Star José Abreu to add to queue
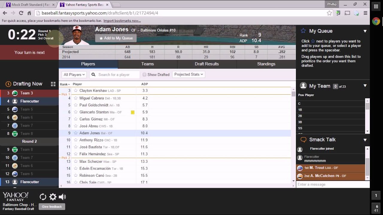Image resolution: width=383 pixels, height=215 pixels. click(x=76, y=126)
